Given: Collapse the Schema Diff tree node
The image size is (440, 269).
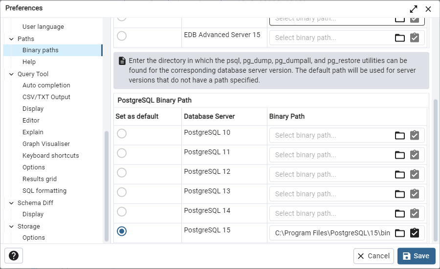Looking at the screenshot, I should click(x=12, y=203).
